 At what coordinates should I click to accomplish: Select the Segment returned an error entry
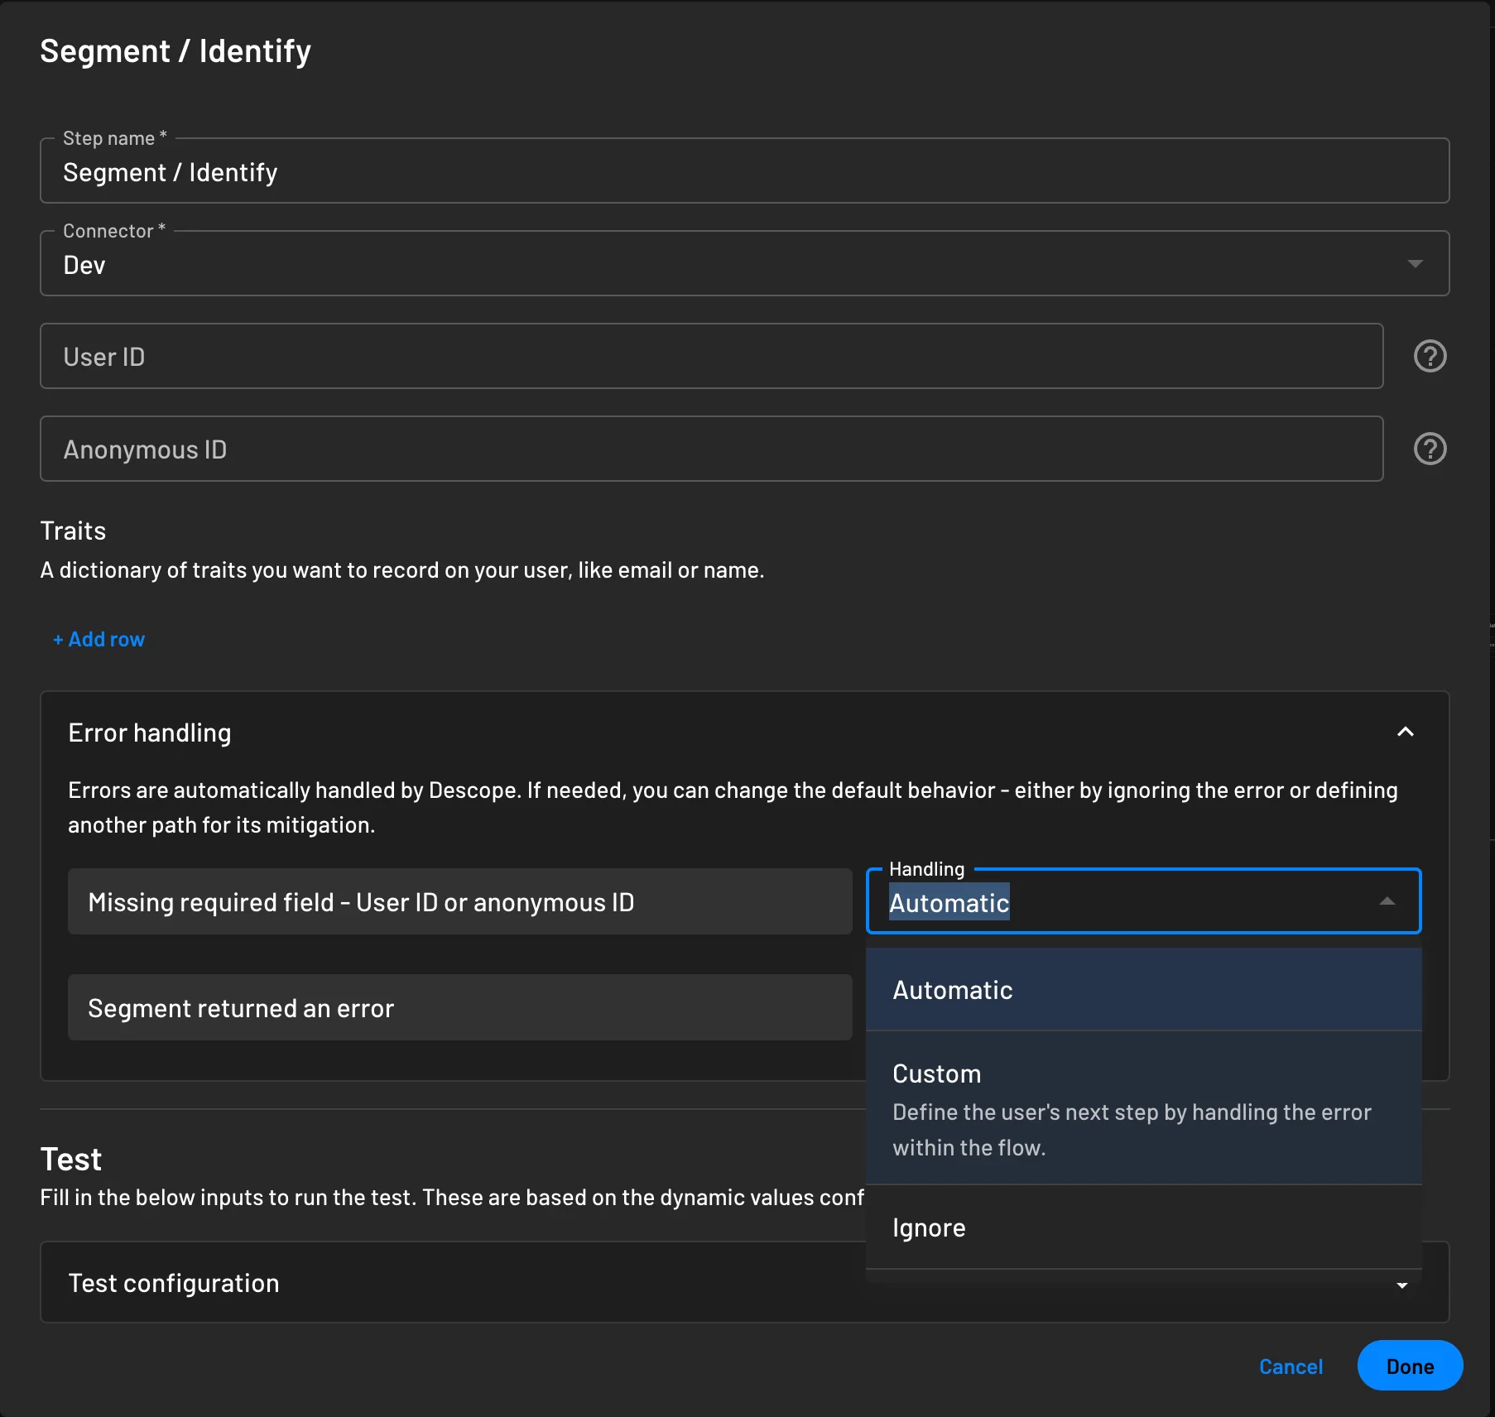click(x=459, y=1007)
